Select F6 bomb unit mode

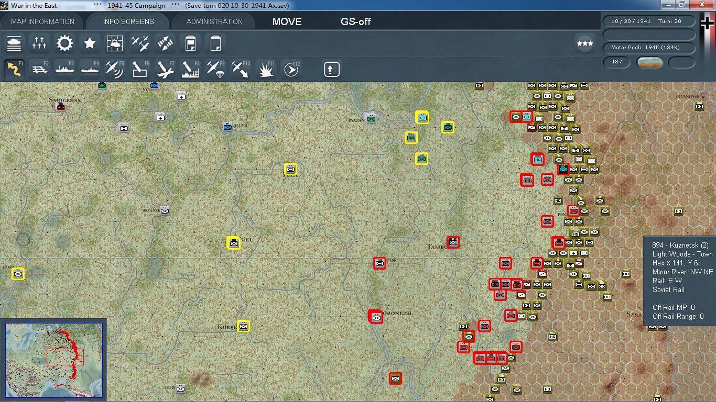tap(140, 69)
